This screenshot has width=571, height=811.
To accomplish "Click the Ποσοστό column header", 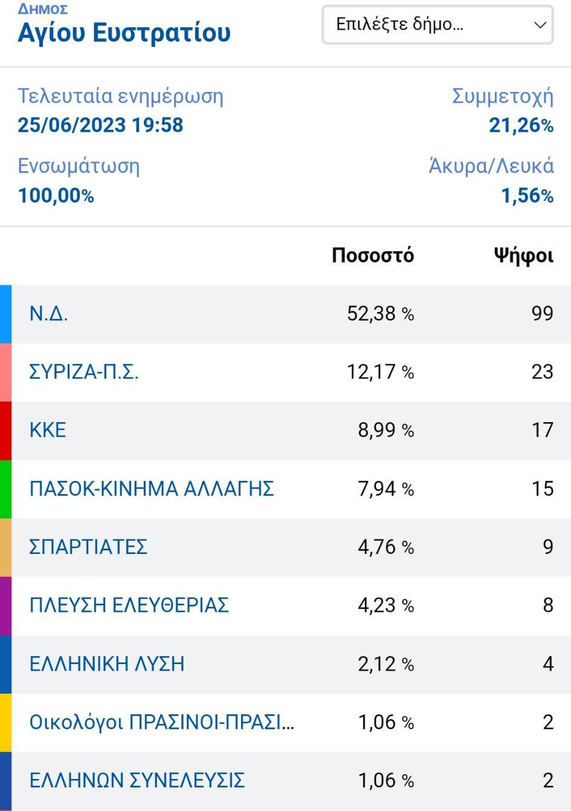I will pos(373,255).
